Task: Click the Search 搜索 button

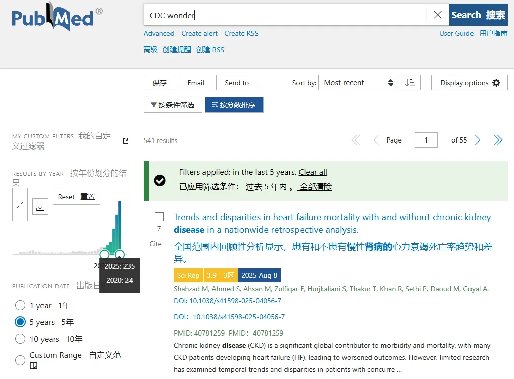Action: click(478, 15)
